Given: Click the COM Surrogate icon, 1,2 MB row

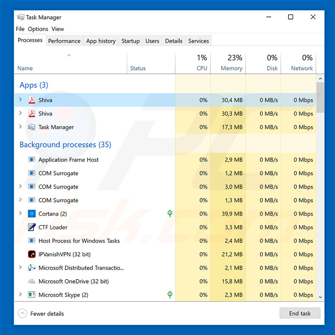Looking at the screenshot, I should [x=32, y=173].
